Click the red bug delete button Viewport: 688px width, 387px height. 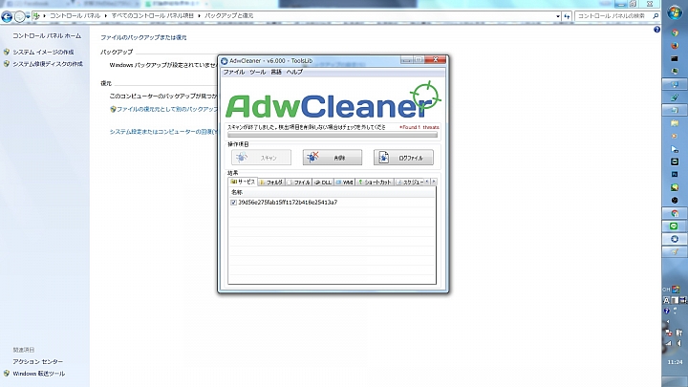click(x=333, y=158)
